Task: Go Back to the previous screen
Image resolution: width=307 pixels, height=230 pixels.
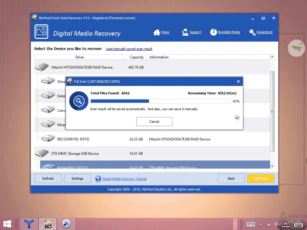Action: click(x=231, y=178)
